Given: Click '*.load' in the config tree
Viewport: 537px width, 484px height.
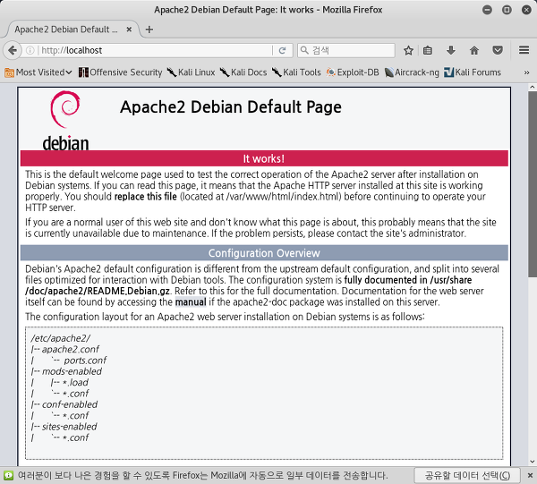Looking at the screenshot, I should point(76,382).
